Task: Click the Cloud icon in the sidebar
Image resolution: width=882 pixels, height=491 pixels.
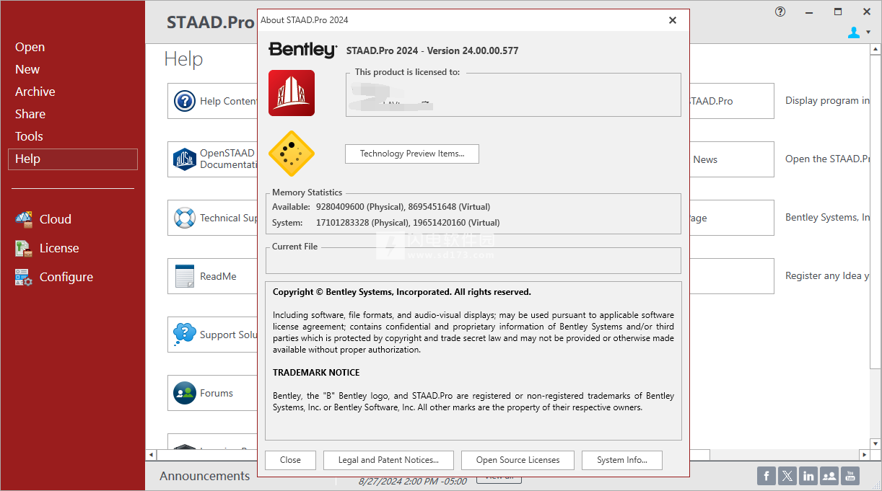Action: tap(25, 219)
